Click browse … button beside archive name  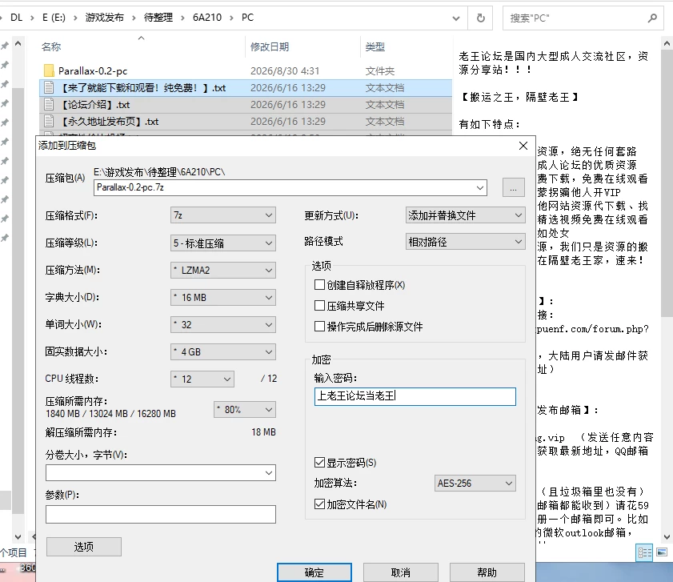(513, 187)
